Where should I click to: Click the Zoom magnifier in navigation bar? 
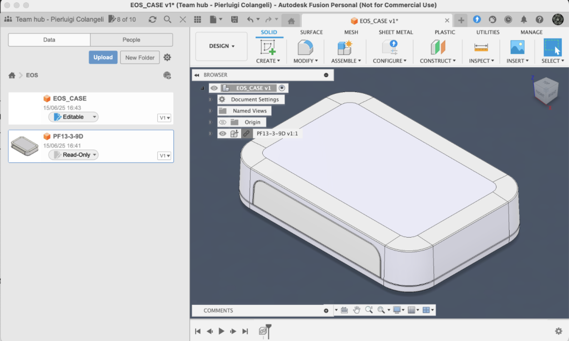(x=369, y=310)
